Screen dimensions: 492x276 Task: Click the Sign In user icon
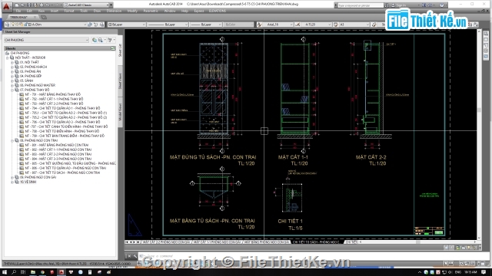(393, 5)
